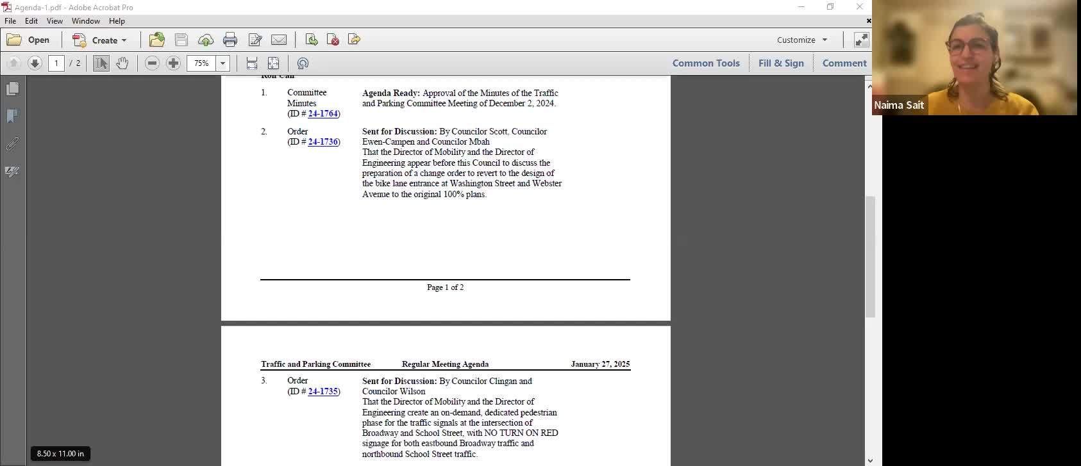This screenshot has height=466, width=1081.
Task: Click the 'Agenda Ready:' bold label
Action: pos(391,93)
